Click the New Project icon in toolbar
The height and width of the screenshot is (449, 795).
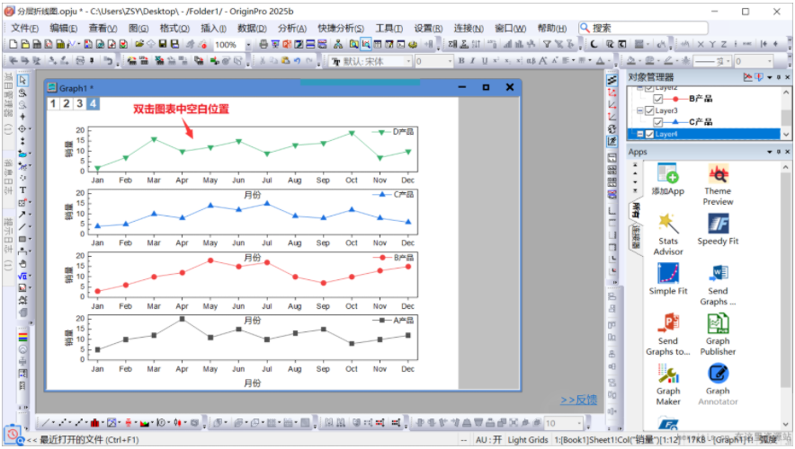click(x=13, y=45)
